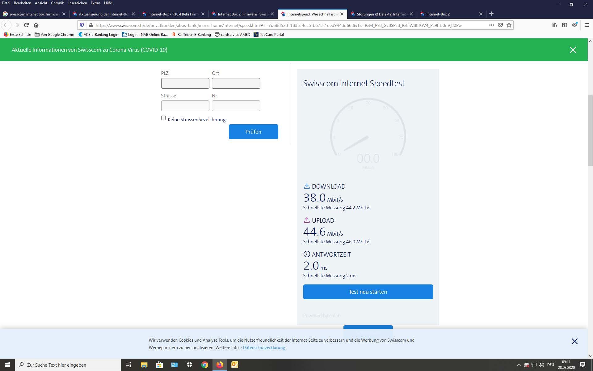The height and width of the screenshot is (371, 593).
Task: Click the volume icon in system tray
Action: click(x=541, y=365)
